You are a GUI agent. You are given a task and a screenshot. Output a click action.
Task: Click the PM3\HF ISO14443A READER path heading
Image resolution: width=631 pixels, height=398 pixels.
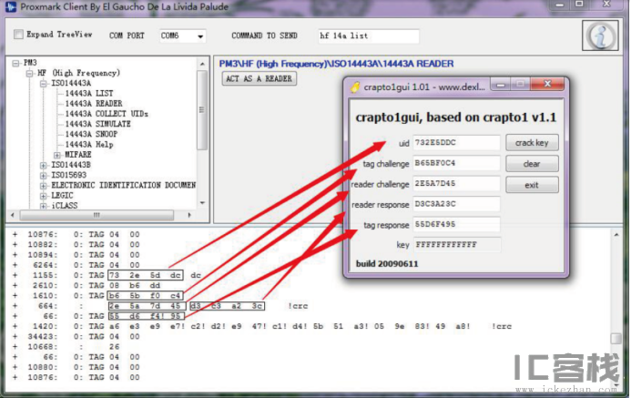pyautogui.click(x=336, y=64)
